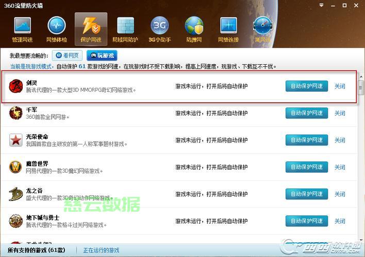This screenshot has height=257, width=365.
Task: Click the scrollbar up arrow
Action: click(x=361, y=77)
